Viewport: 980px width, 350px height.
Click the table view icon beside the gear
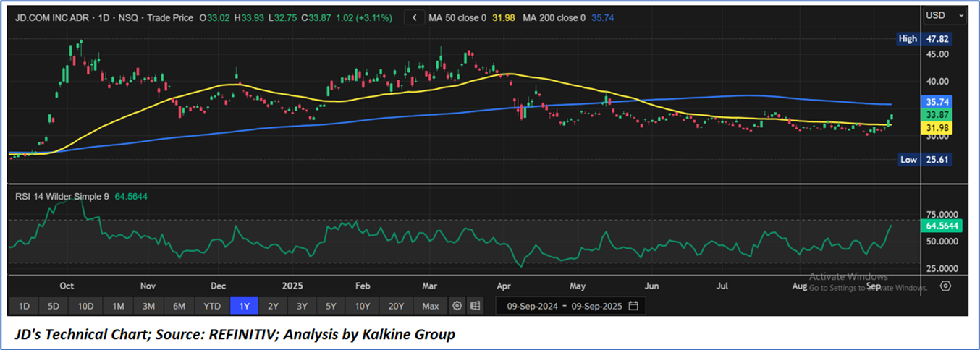[x=475, y=306]
